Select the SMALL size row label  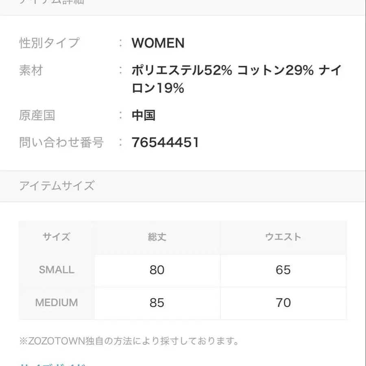coord(57,270)
